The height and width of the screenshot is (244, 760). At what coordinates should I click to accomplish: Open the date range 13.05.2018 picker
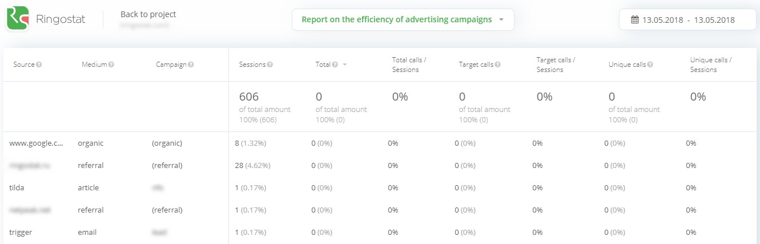[687, 20]
